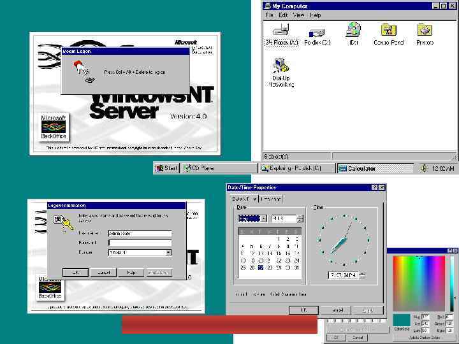Expand the month dropdown in Date/Time Properties
The height and width of the screenshot is (344, 459).
point(264,219)
